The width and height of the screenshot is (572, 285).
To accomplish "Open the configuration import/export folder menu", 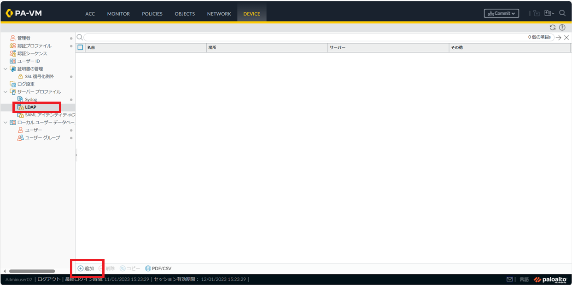I will point(549,13).
